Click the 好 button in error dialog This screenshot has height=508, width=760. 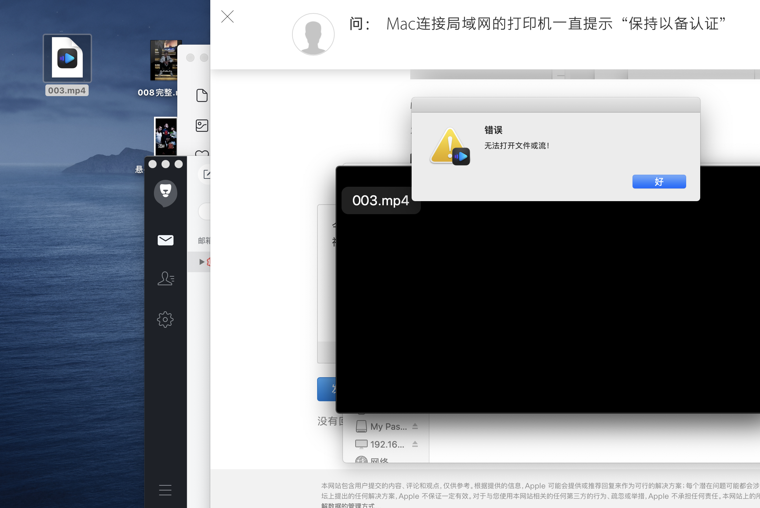659,182
